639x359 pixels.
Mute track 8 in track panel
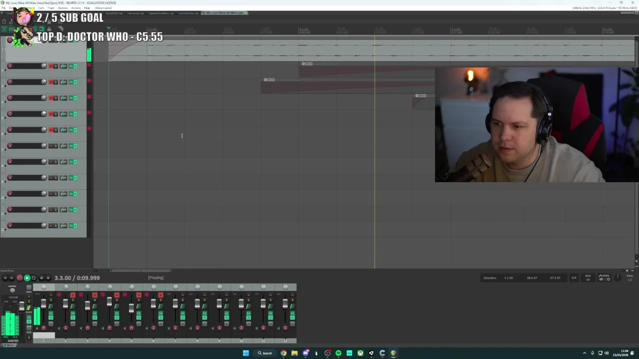[x=51, y=162]
